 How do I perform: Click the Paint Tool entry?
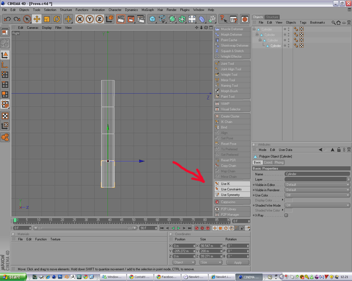pos(232,97)
